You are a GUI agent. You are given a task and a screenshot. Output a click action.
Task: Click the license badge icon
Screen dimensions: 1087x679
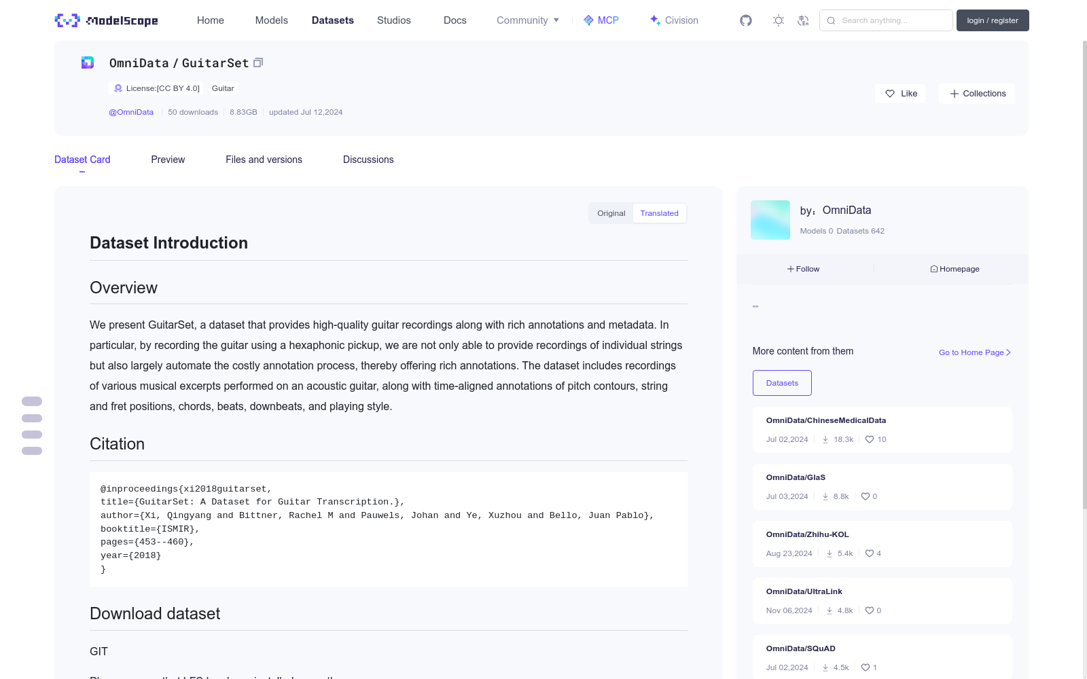[x=118, y=88]
